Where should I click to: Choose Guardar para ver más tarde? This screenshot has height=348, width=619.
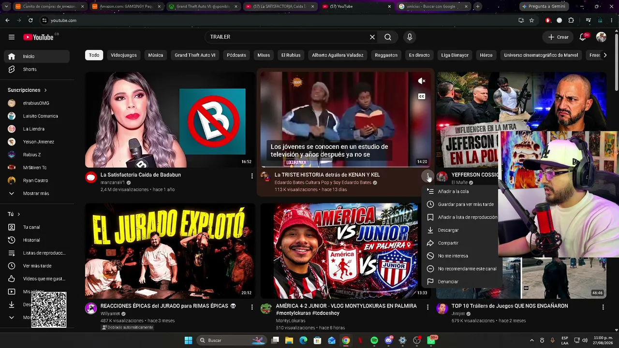point(460,204)
